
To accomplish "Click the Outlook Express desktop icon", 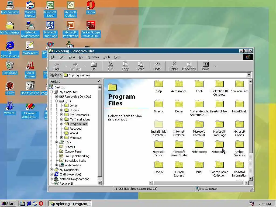I will tap(30, 9).
